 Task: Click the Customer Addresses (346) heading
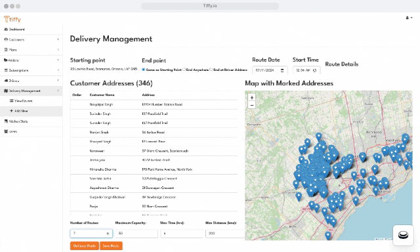[111, 83]
